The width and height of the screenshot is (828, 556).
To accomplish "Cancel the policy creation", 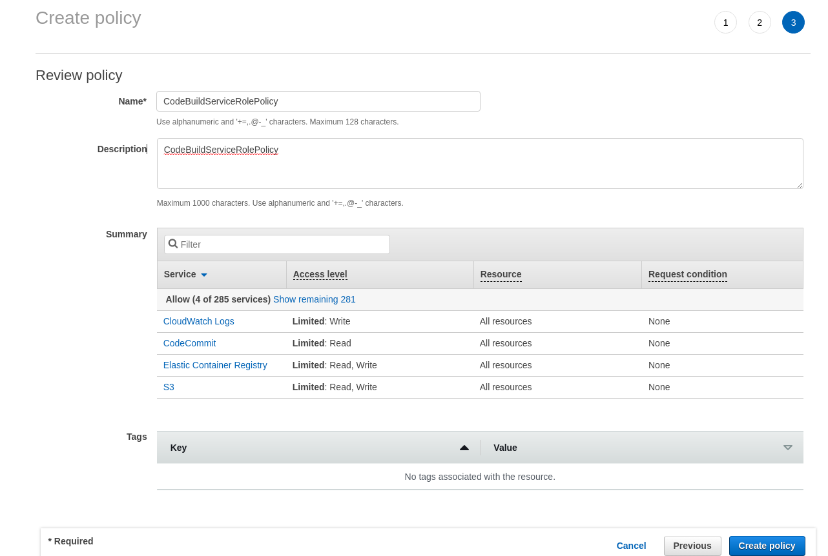I will pyautogui.click(x=631, y=546).
